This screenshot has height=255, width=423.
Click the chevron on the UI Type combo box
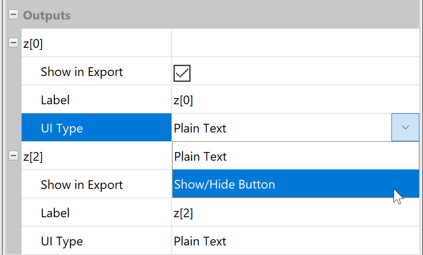coord(405,127)
